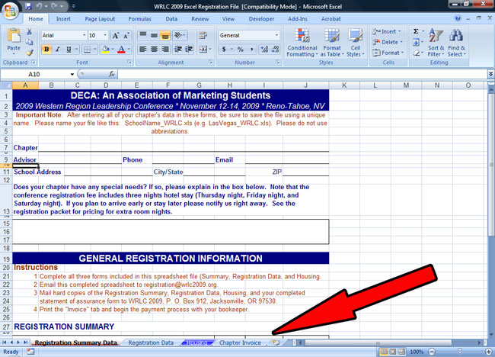Align text to the left

tap(142, 50)
